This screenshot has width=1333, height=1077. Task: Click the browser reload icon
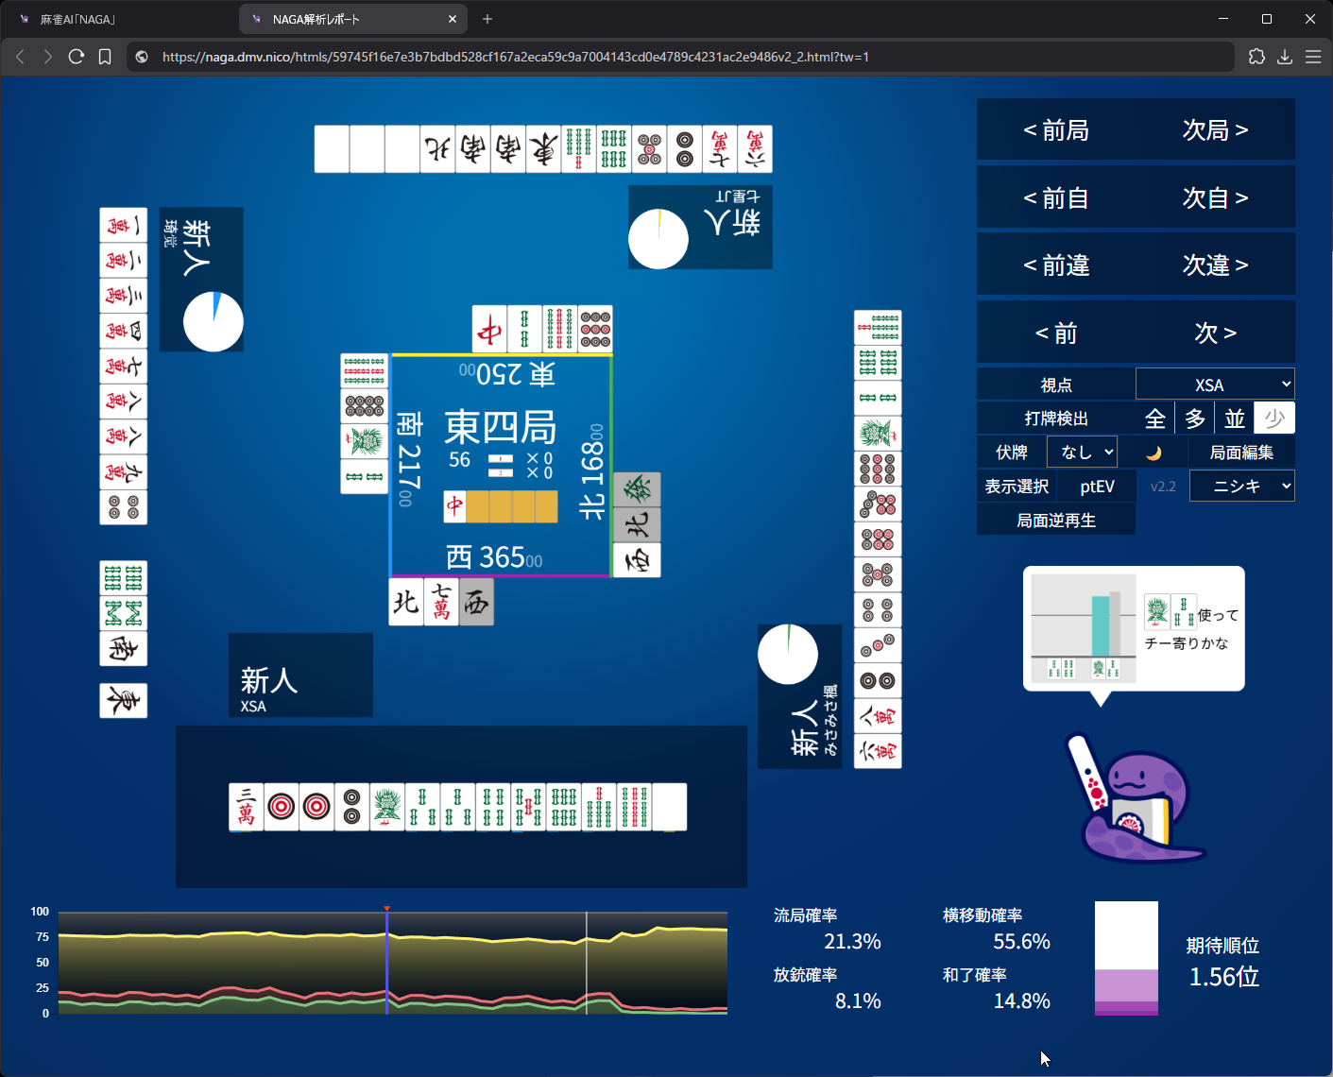click(77, 57)
